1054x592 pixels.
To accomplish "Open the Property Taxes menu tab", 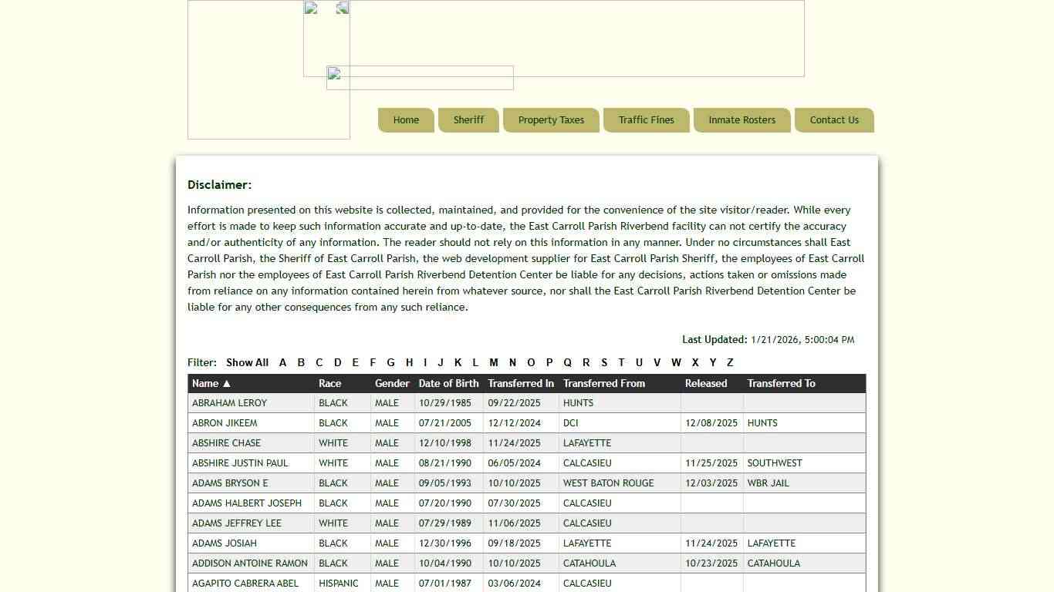I will coord(551,120).
